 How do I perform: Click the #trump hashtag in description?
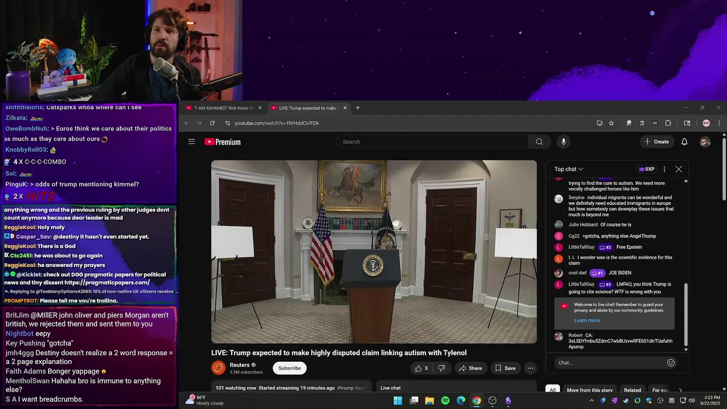click(x=345, y=388)
